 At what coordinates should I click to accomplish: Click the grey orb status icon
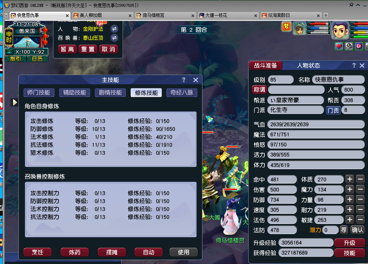(349, 46)
